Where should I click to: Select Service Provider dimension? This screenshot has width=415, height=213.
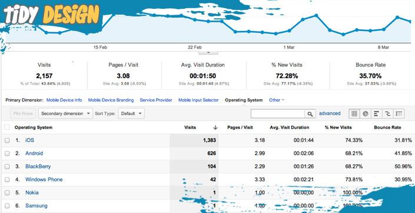(156, 100)
